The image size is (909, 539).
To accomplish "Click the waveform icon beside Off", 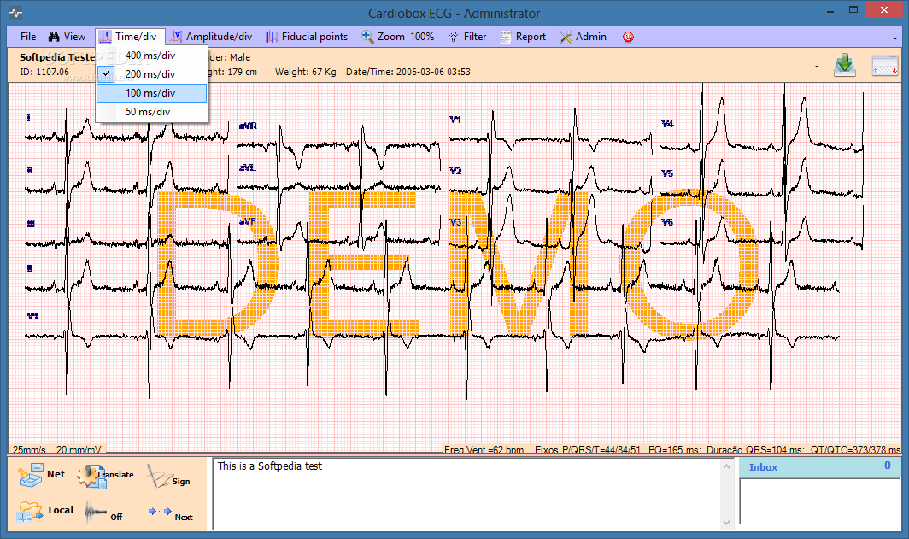I will [95, 513].
